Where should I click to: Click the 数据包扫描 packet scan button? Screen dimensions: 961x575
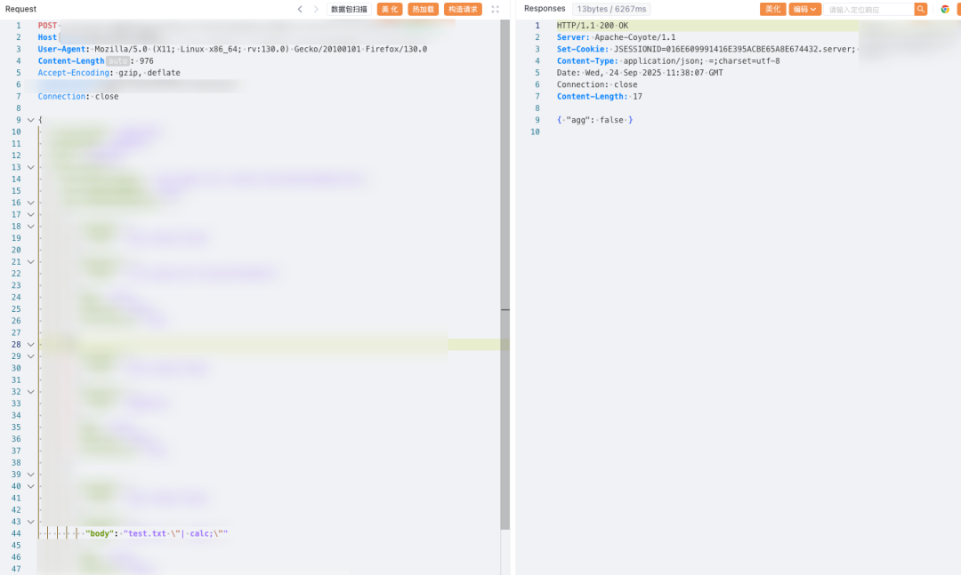tap(349, 9)
